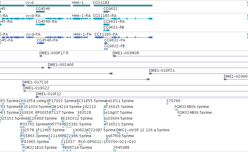The height and width of the screenshot is (152, 248).
Task: Click the CG4546 gene glyph
Action: 41,12
